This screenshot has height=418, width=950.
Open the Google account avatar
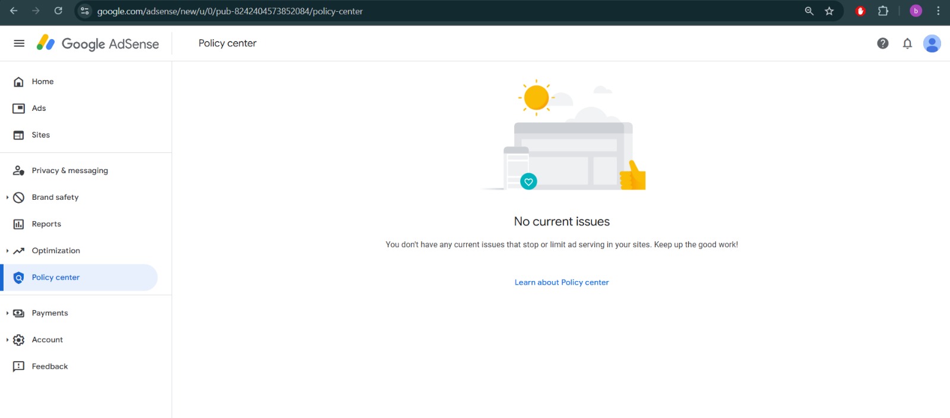click(932, 43)
